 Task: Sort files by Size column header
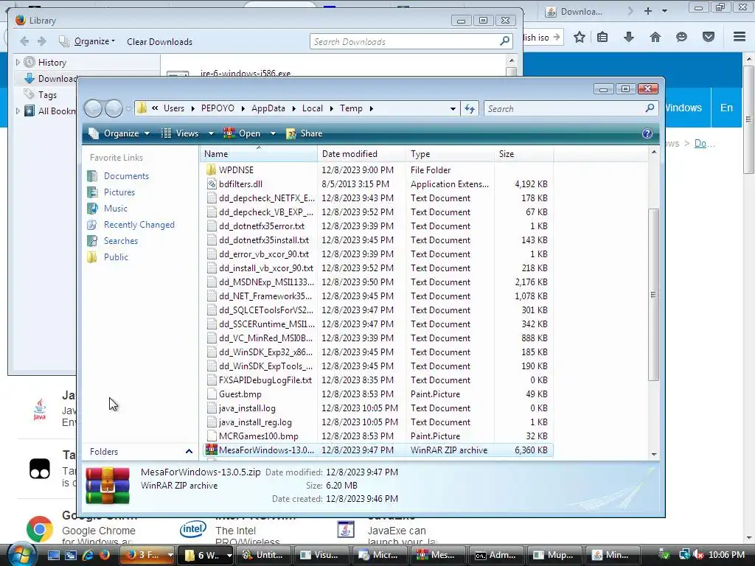[x=524, y=154]
